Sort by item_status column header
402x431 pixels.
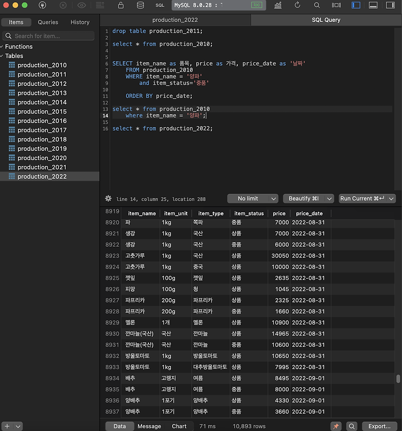249,214
